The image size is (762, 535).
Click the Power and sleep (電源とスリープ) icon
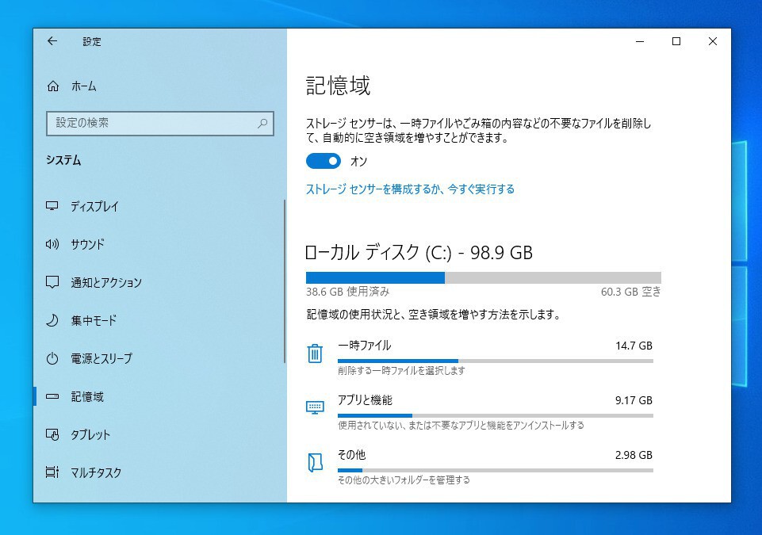pos(52,358)
